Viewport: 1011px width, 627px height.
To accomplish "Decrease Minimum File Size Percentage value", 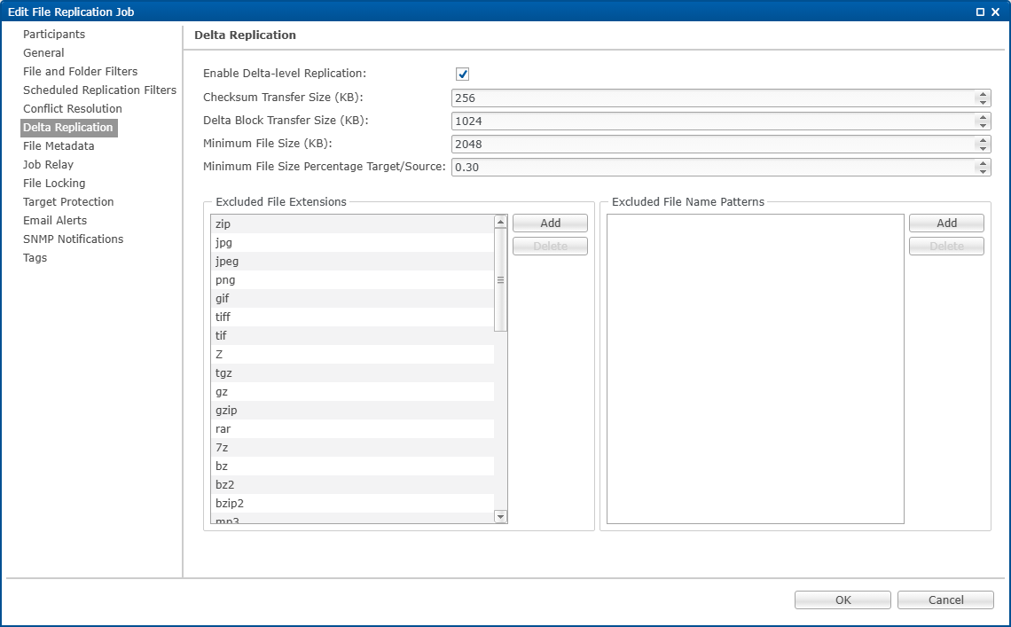I will tap(982, 171).
